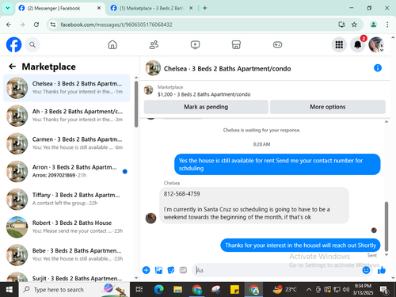Viewport: 396px width, 297px height.
Task: Open a new browser tab plus button
Action: pyautogui.click(x=205, y=8)
